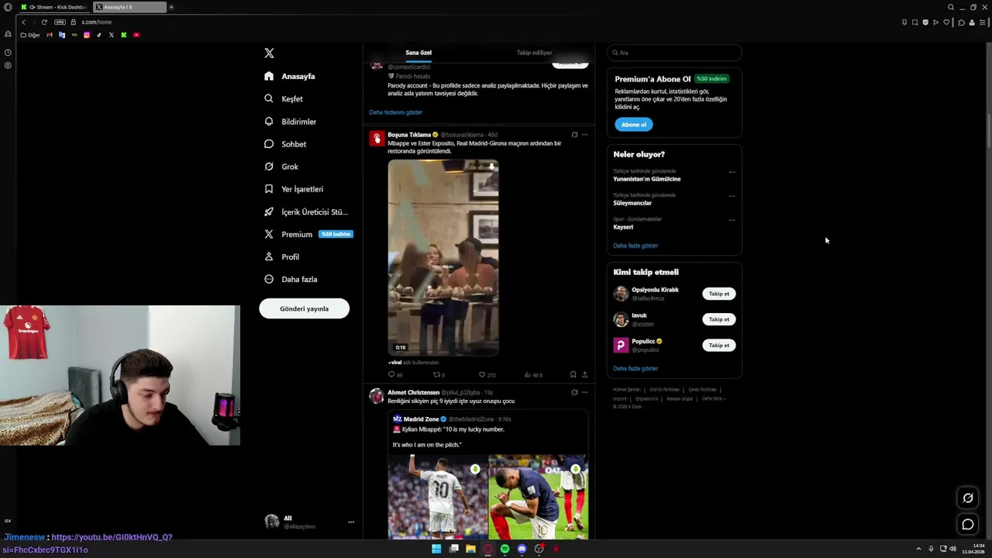
Task: Open Spotify from the taskbar
Action: pos(505,549)
